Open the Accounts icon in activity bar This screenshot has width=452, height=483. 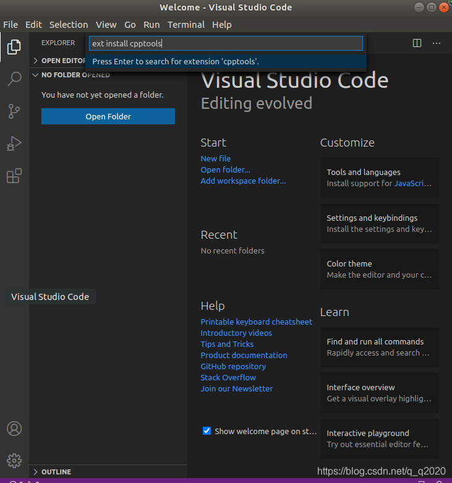point(14,429)
